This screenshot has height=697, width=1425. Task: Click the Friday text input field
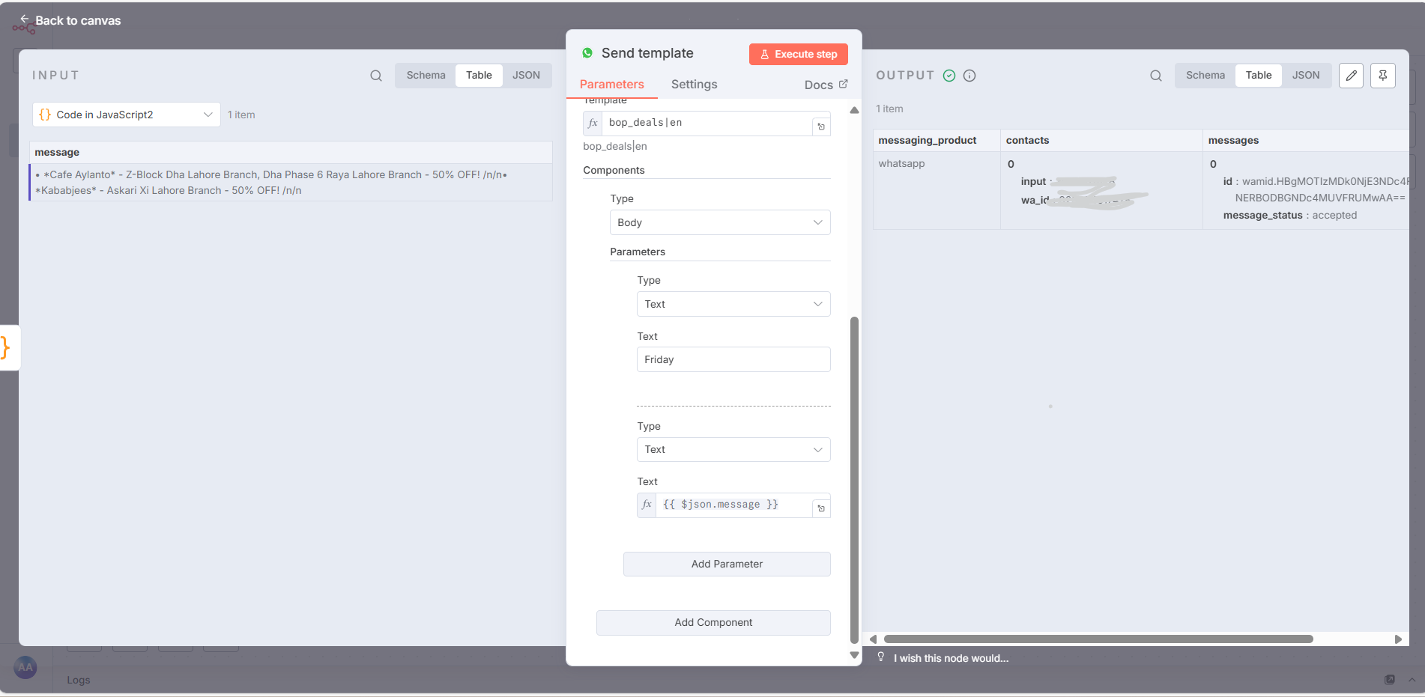(733, 359)
